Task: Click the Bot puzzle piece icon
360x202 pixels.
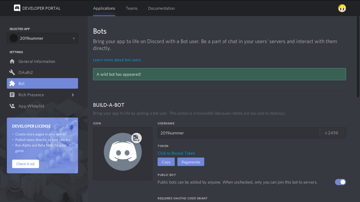Action: click(12, 83)
